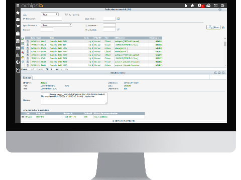Open the shopping bag module in the sidebar
The width and height of the screenshot is (241, 180).
point(18,33)
